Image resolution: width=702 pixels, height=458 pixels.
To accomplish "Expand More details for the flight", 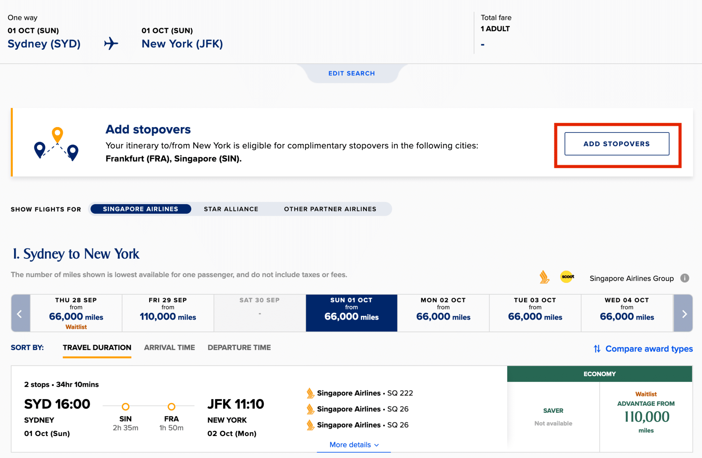I will pos(354,445).
